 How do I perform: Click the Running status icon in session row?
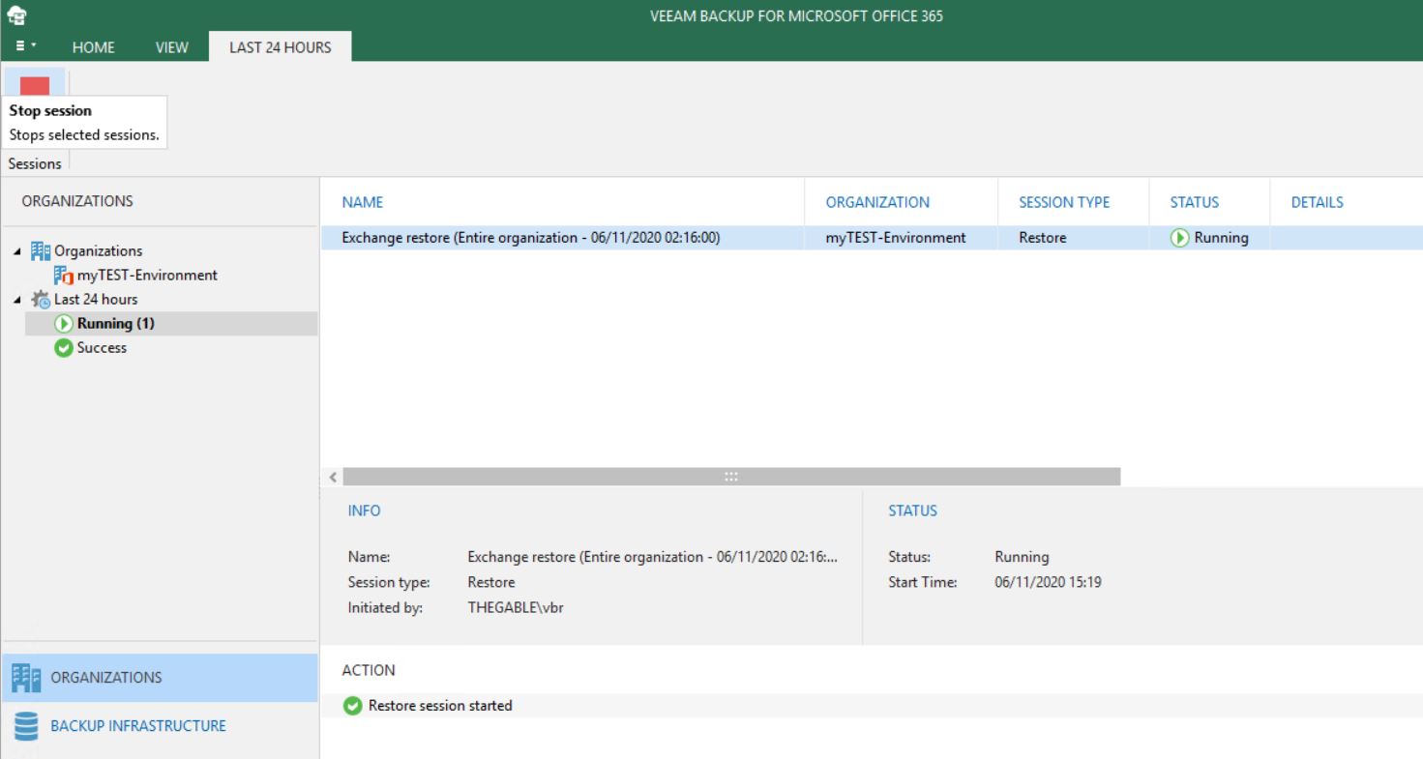tap(1180, 238)
